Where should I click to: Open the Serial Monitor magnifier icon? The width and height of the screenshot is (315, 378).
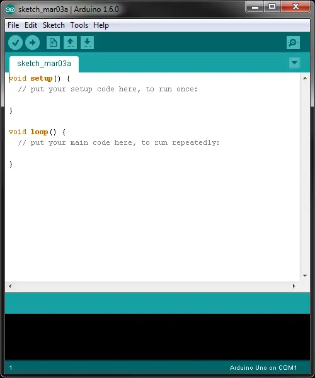tap(293, 43)
